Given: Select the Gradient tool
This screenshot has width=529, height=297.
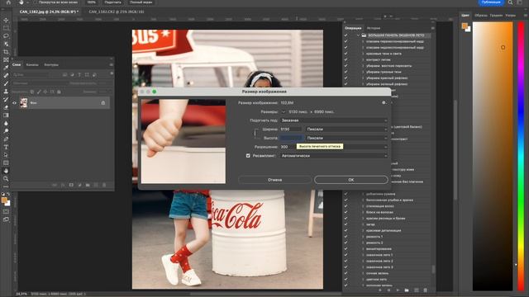Looking at the screenshot, I should [6, 115].
